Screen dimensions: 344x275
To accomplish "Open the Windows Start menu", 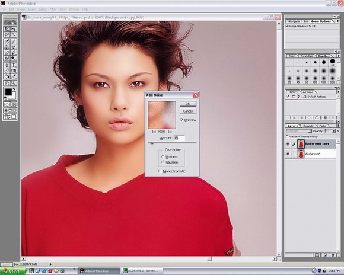I will click(x=12, y=271).
